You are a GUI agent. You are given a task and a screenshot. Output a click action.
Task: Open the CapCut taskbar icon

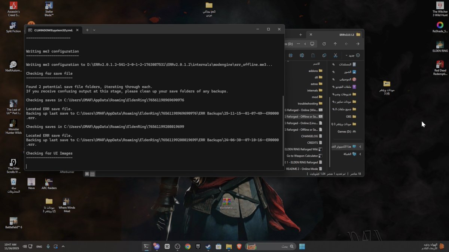tap(167, 246)
